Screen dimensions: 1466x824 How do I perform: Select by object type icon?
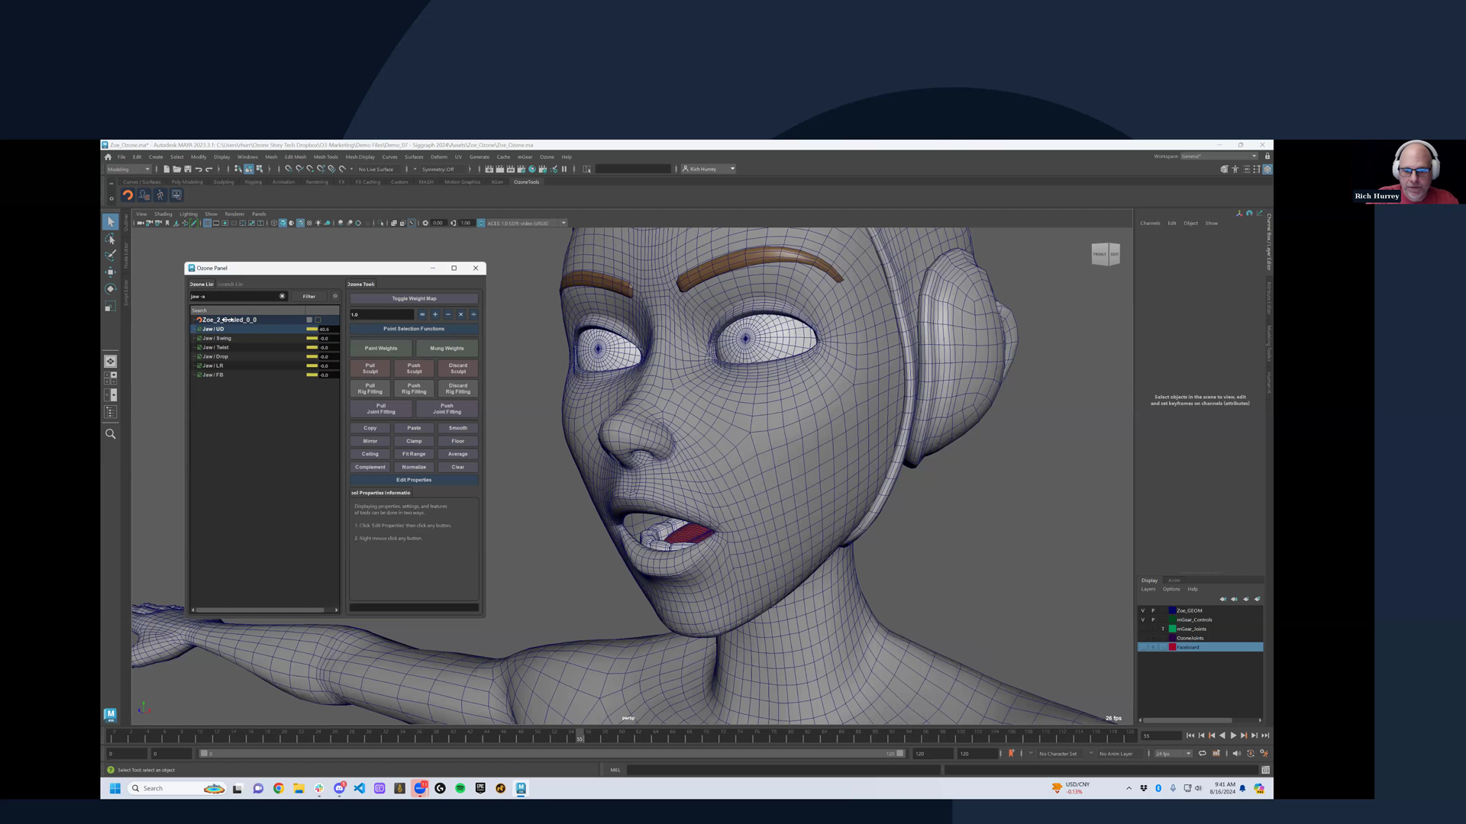click(x=249, y=169)
